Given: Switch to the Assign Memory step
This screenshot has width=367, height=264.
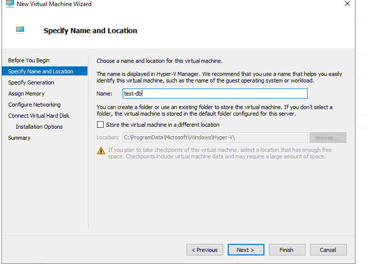Looking at the screenshot, I should (26, 94).
